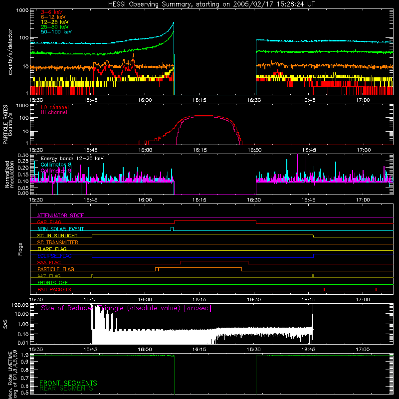
Task: Click the 0.30 tick on the modulation axis
Action: pyautogui.click(x=23, y=156)
